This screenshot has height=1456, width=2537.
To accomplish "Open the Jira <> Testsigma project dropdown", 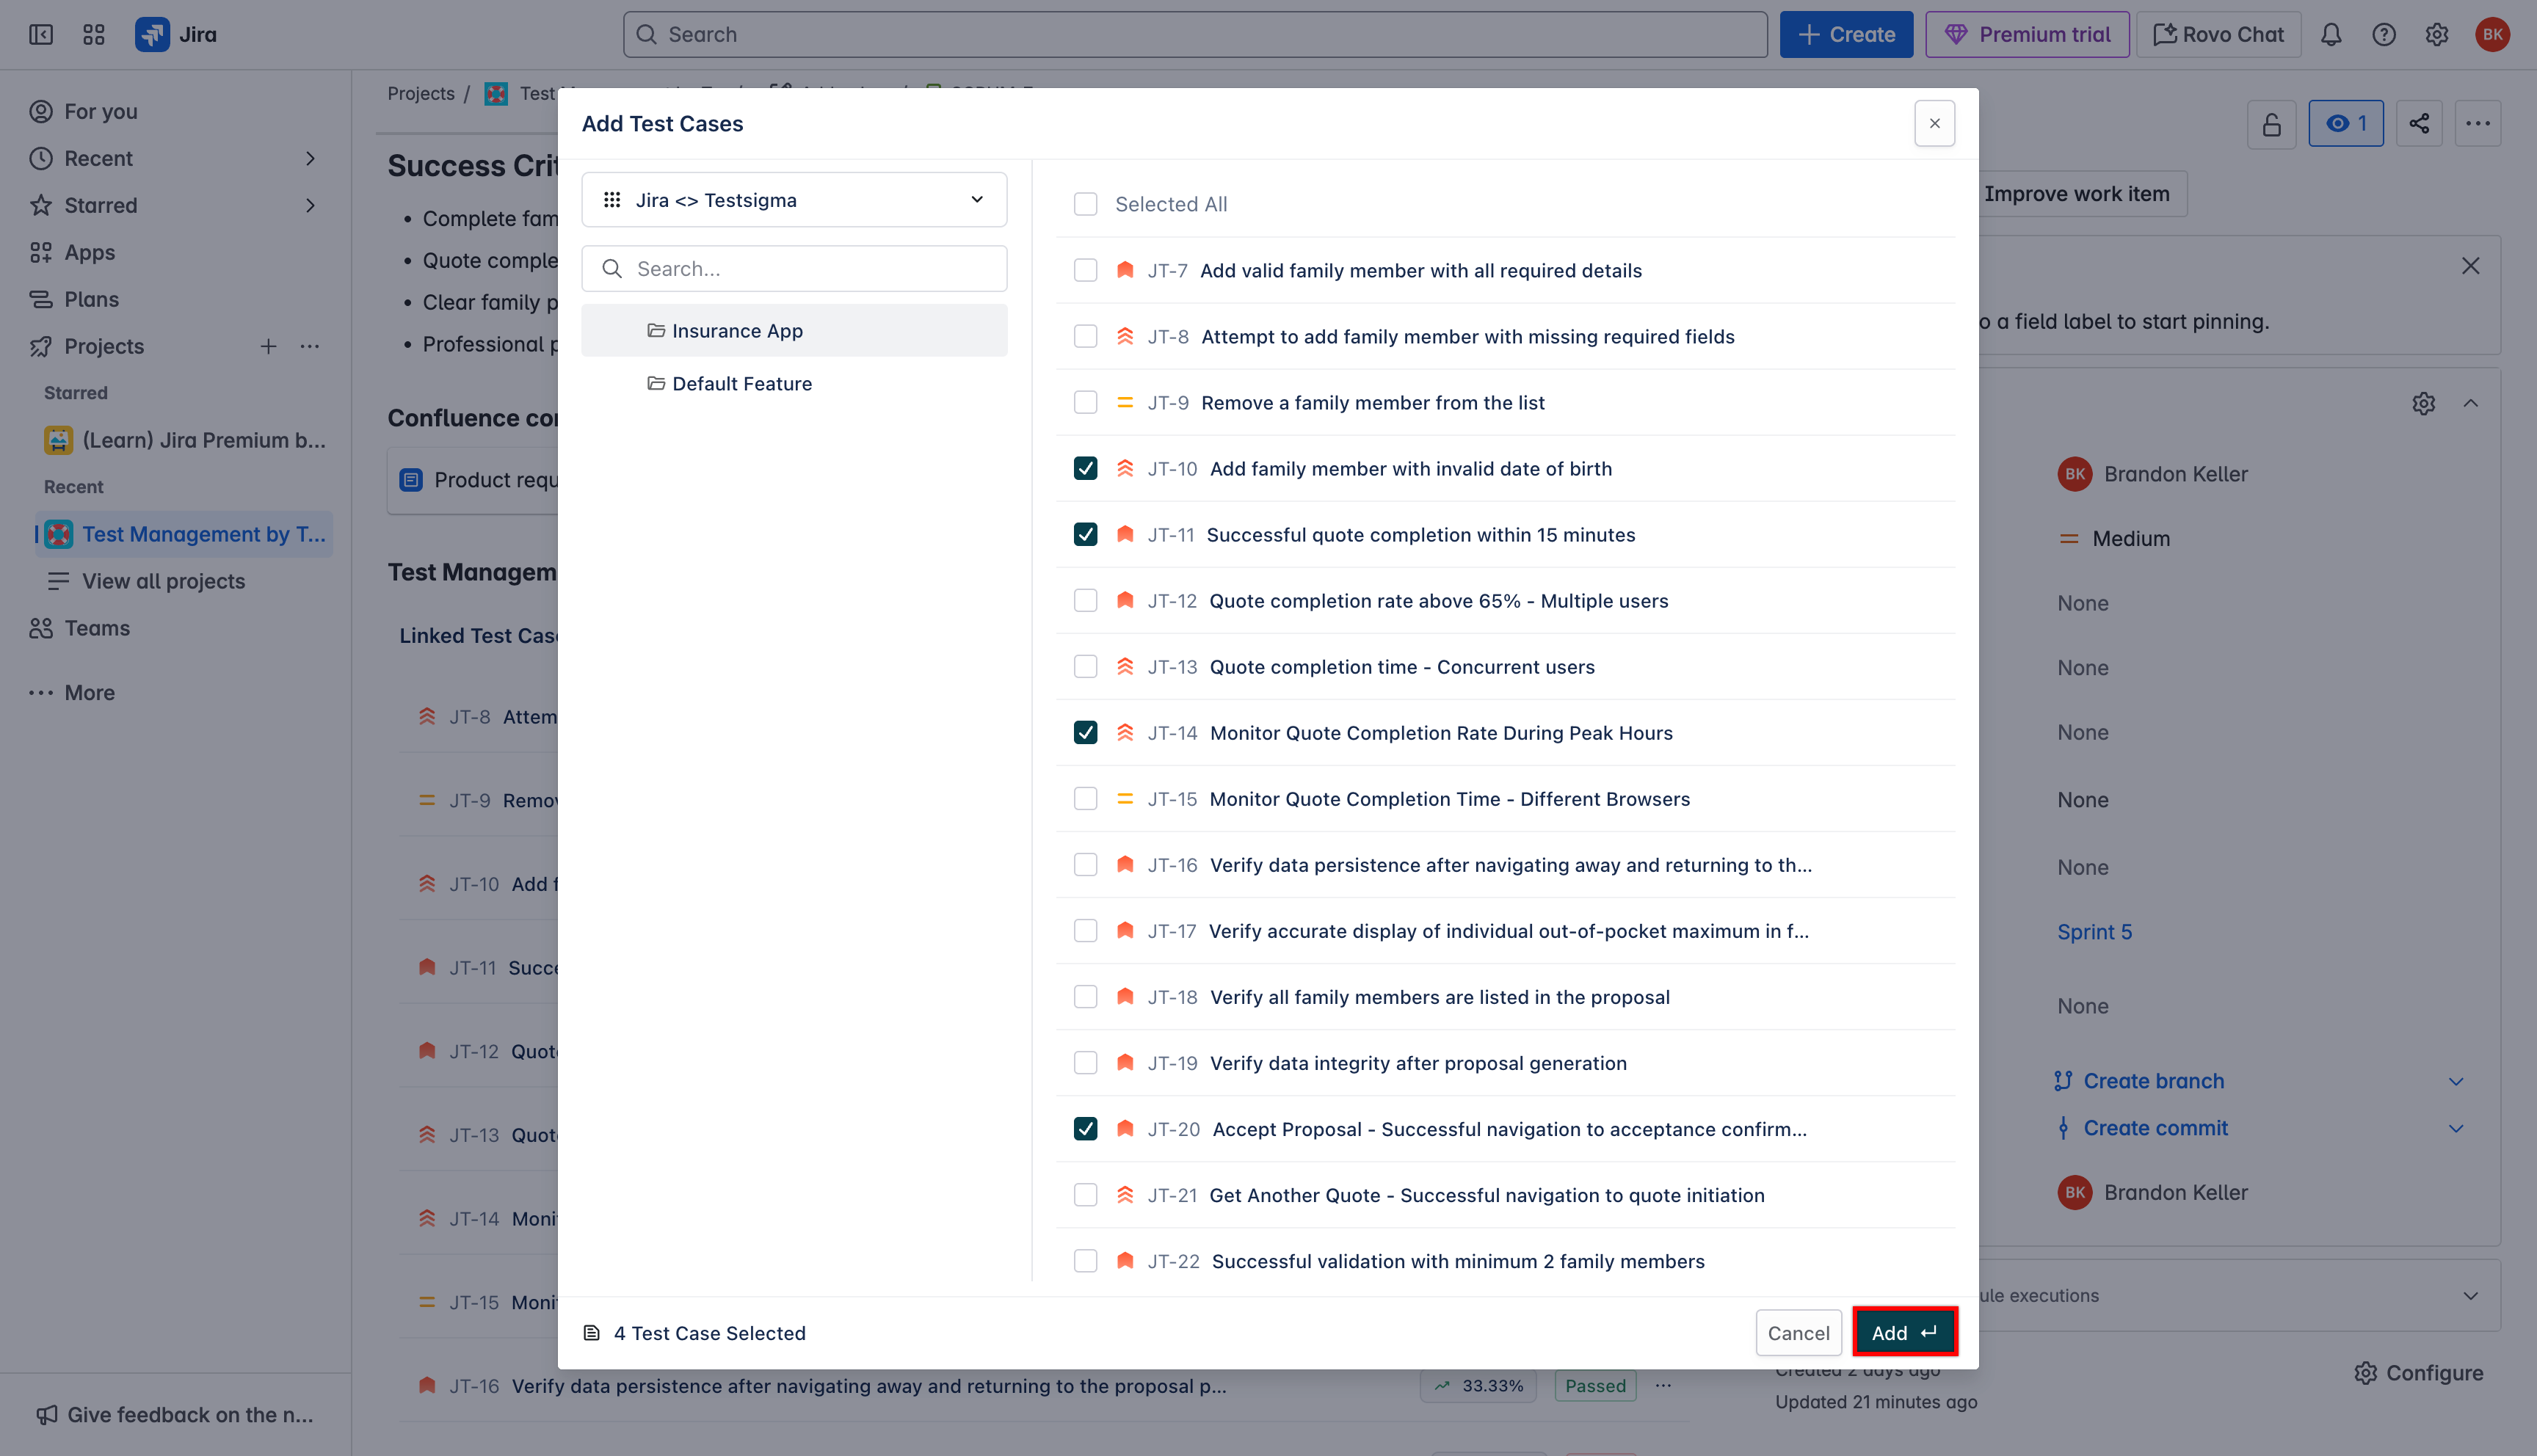I will 794,200.
